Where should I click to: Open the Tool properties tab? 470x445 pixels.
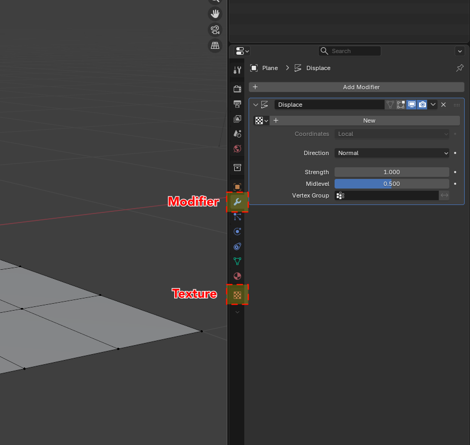[x=237, y=70]
